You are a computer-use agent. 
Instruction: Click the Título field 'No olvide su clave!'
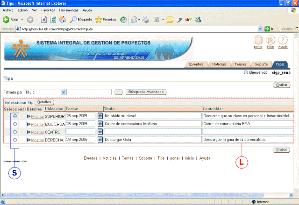(x=153, y=116)
